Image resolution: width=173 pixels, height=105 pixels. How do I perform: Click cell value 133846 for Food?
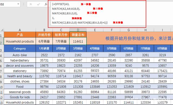pos(95,86)
